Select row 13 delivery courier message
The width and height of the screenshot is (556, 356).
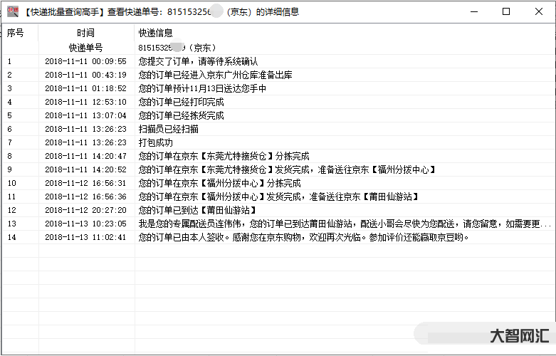[x=342, y=224]
